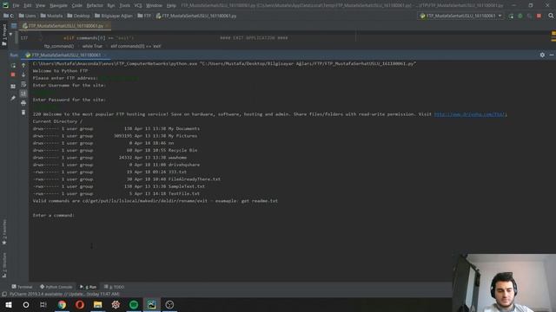
Task: Open Google Chrome from the taskbar
Action: [62, 304]
